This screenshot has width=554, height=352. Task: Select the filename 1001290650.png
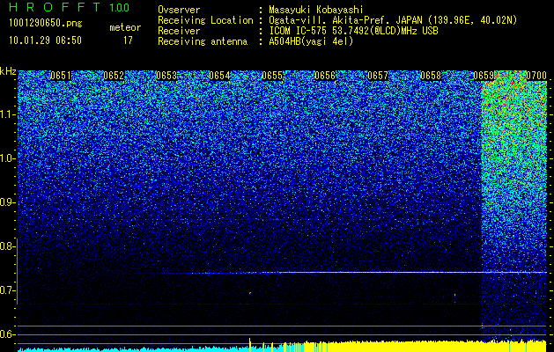[x=46, y=23]
